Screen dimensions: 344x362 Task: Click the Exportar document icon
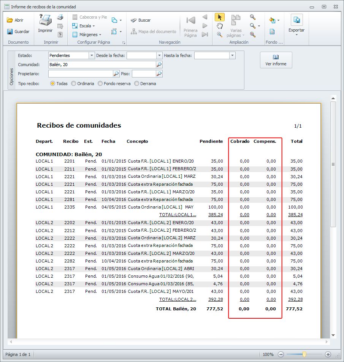click(x=296, y=20)
